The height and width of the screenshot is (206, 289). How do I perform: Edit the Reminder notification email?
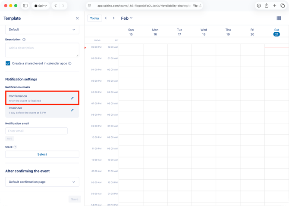coord(72,110)
